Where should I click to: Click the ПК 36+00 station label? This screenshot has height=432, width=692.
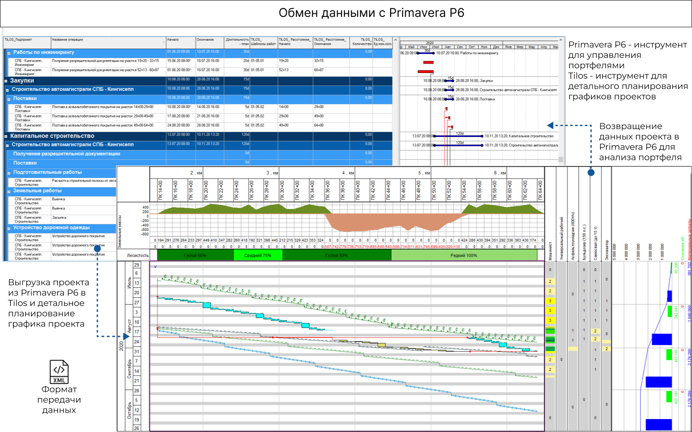[327, 190]
